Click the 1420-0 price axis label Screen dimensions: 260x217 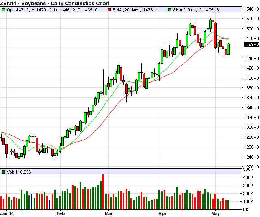point(251,68)
